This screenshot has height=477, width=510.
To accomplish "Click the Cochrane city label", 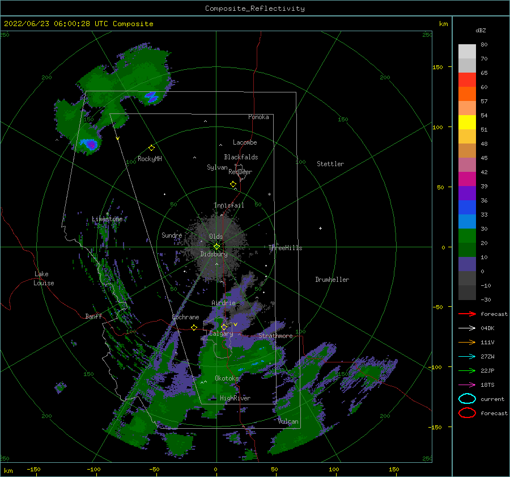I will [x=185, y=317].
